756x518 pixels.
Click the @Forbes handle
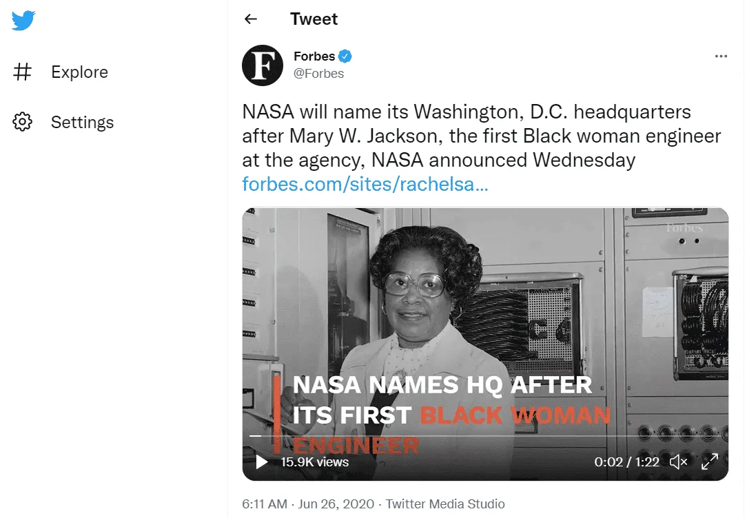(318, 74)
